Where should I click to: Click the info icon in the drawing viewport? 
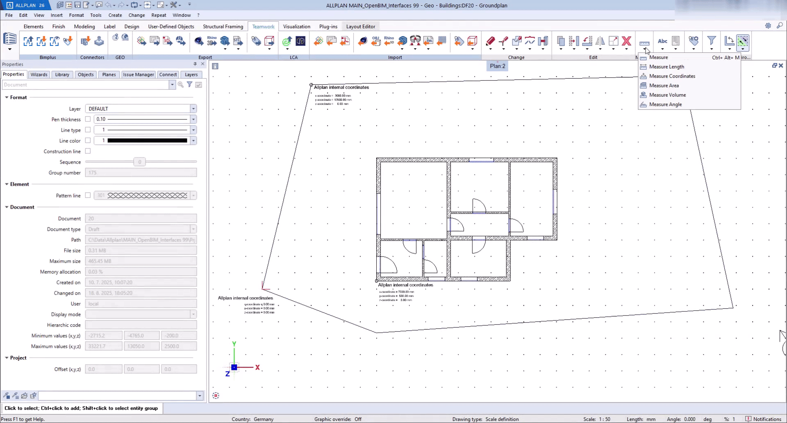tap(215, 66)
